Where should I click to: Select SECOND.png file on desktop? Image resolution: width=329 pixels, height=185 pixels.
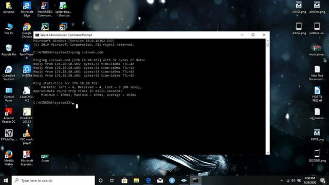(x=317, y=156)
